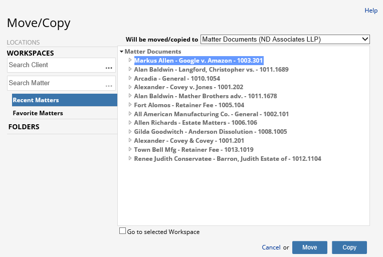Viewport: 383px width, 257px height.
Task: Select Allen Richards - Estate Matters item
Action: click(x=196, y=123)
